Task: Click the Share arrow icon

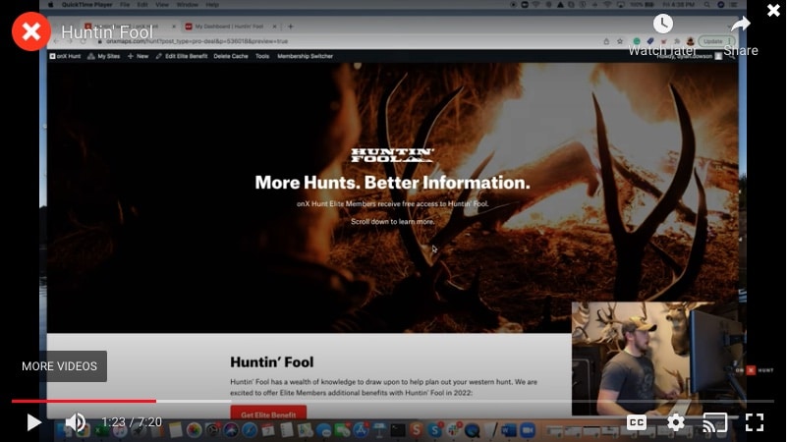Action: [x=741, y=25]
